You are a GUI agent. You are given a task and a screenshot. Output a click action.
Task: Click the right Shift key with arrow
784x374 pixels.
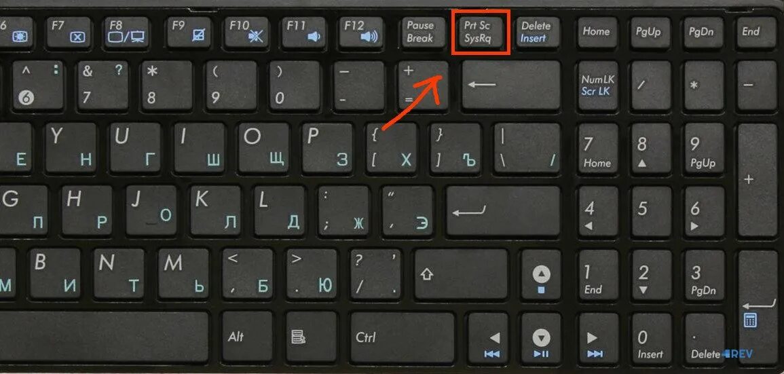click(462, 274)
